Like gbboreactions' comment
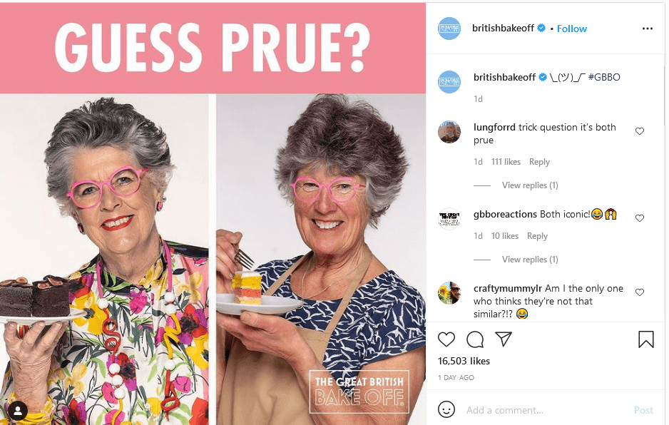 (639, 218)
